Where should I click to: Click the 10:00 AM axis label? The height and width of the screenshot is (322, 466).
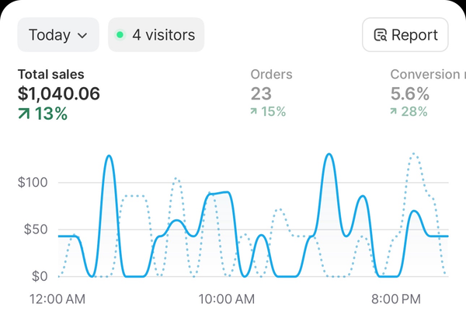[x=226, y=299]
